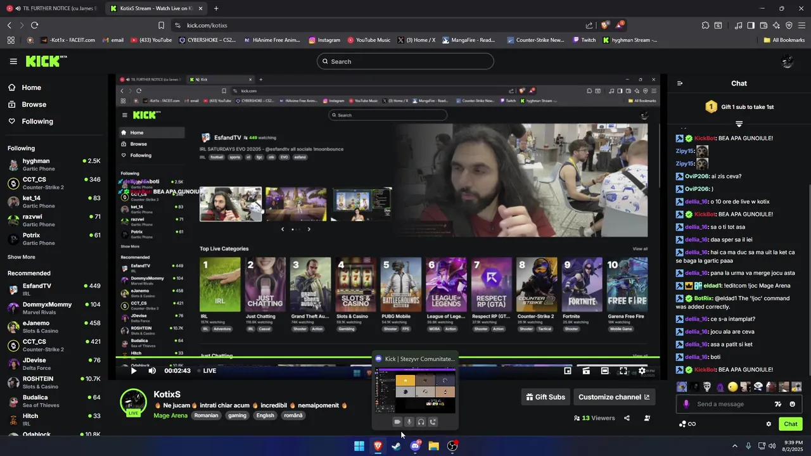Toggle mini player mode
811x456 pixels.
click(x=568, y=371)
